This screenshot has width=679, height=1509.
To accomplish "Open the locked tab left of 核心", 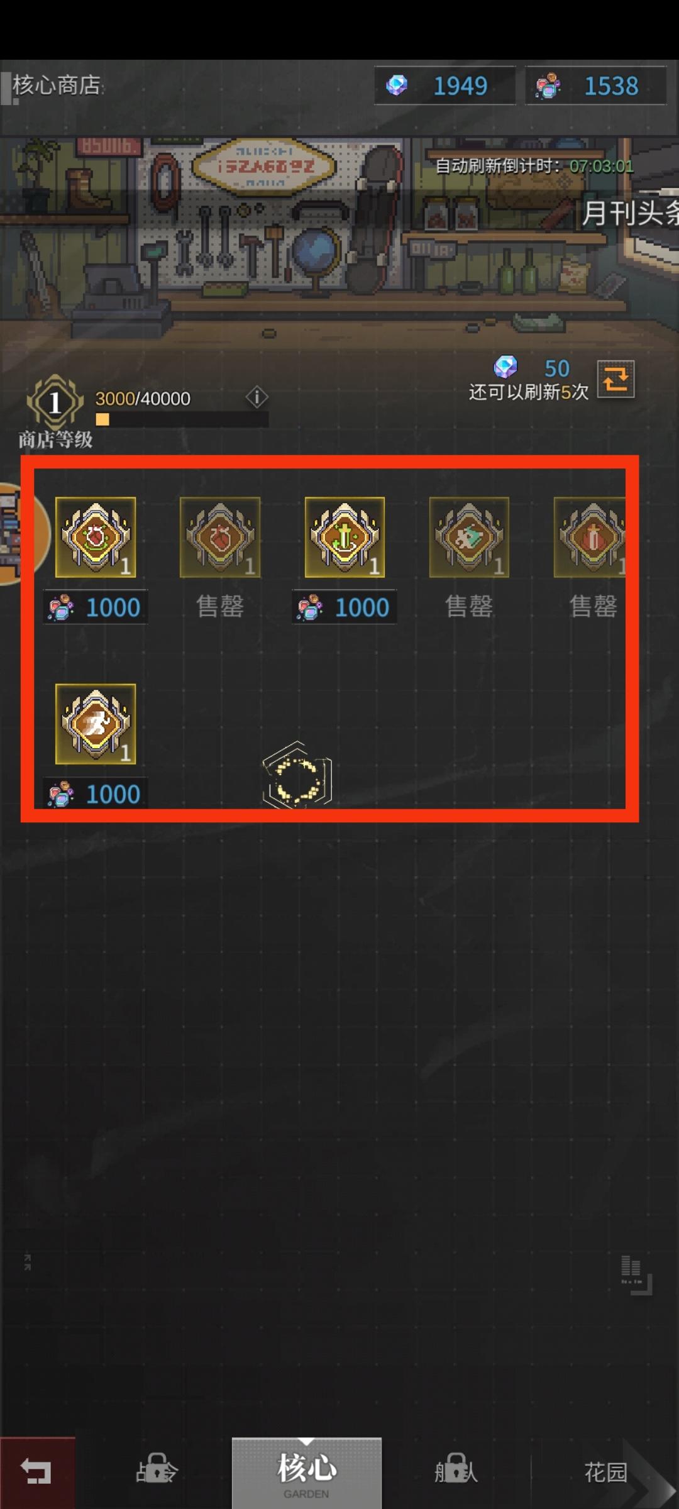I will pos(157,1473).
